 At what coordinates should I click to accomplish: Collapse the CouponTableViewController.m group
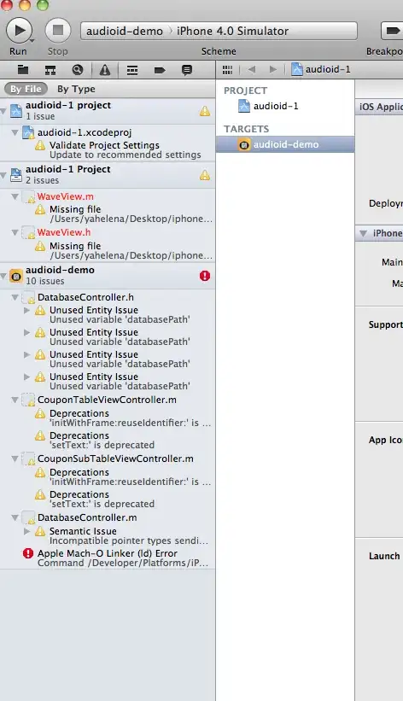[x=15, y=400]
